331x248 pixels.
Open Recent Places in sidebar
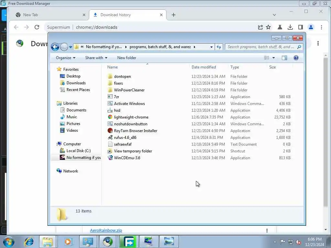pos(78,90)
